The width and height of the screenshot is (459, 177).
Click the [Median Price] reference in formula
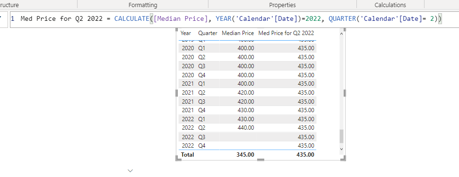click(x=181, y=19)
